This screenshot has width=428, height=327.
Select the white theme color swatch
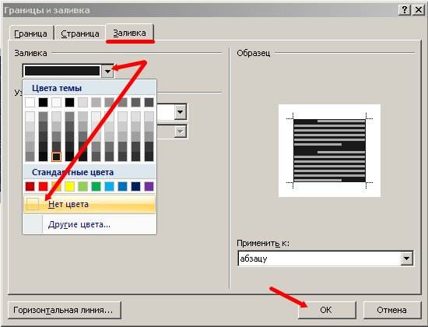30,103
